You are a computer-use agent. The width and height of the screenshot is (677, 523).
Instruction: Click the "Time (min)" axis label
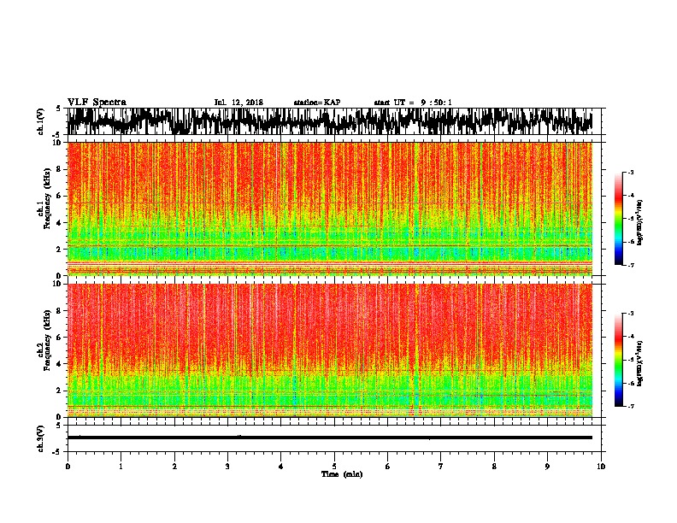pyautogui.click(x=342, y=474)
